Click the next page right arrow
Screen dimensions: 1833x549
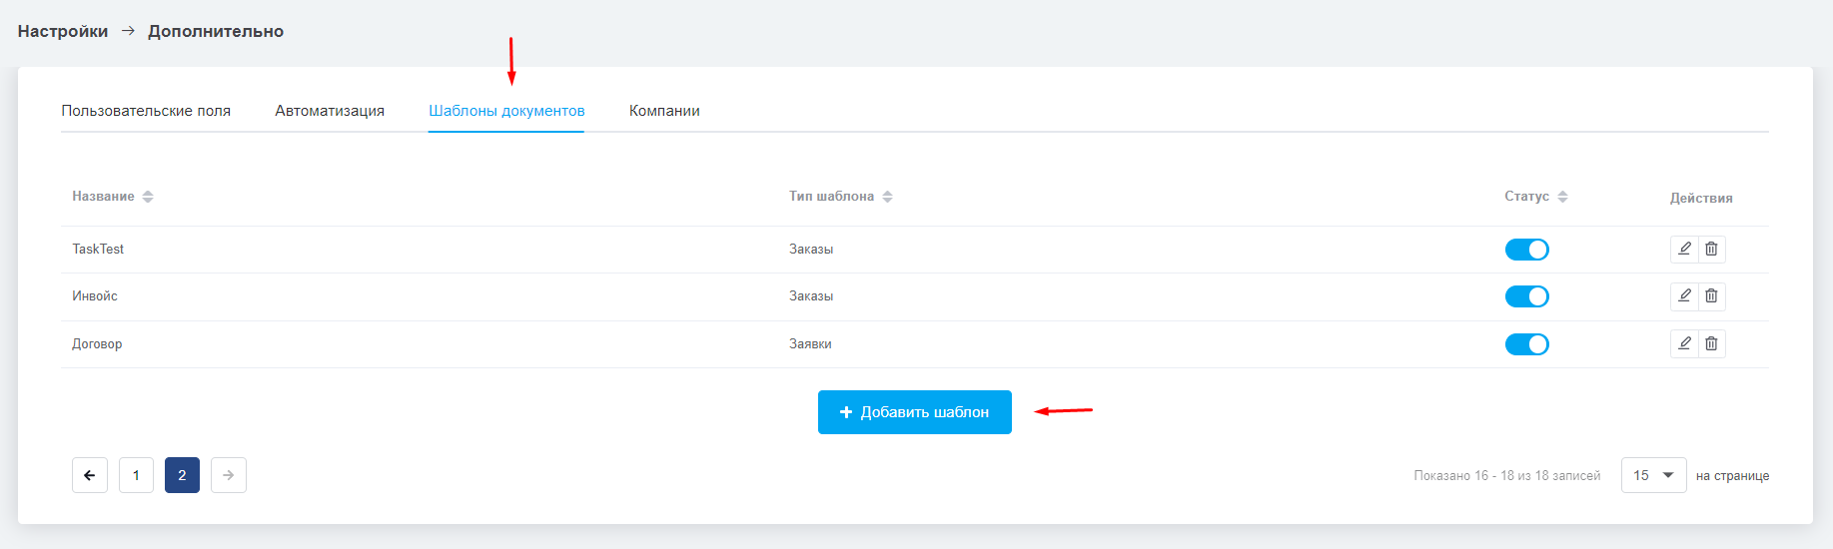click(x=229, y=475)
